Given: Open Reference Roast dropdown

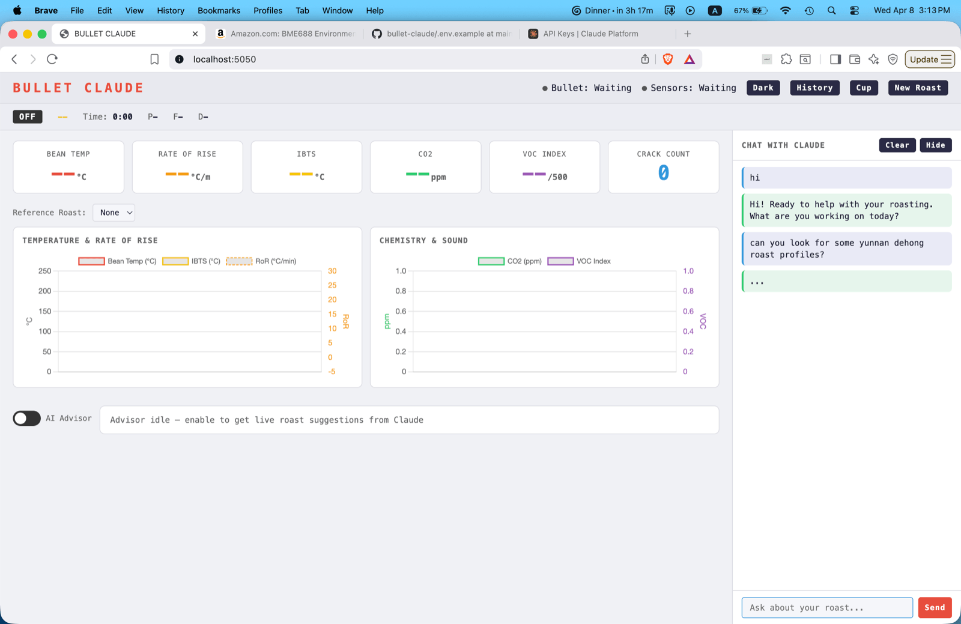Looking at the screenshot, I should [x=114, y=213].
